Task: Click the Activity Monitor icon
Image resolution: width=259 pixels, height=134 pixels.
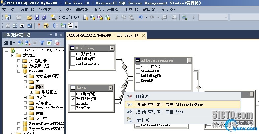Action: 184,17
